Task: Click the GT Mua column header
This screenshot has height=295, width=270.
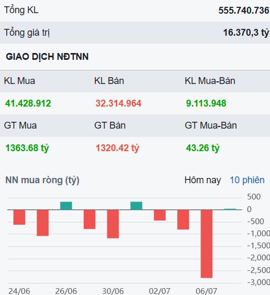Action: 20,125
